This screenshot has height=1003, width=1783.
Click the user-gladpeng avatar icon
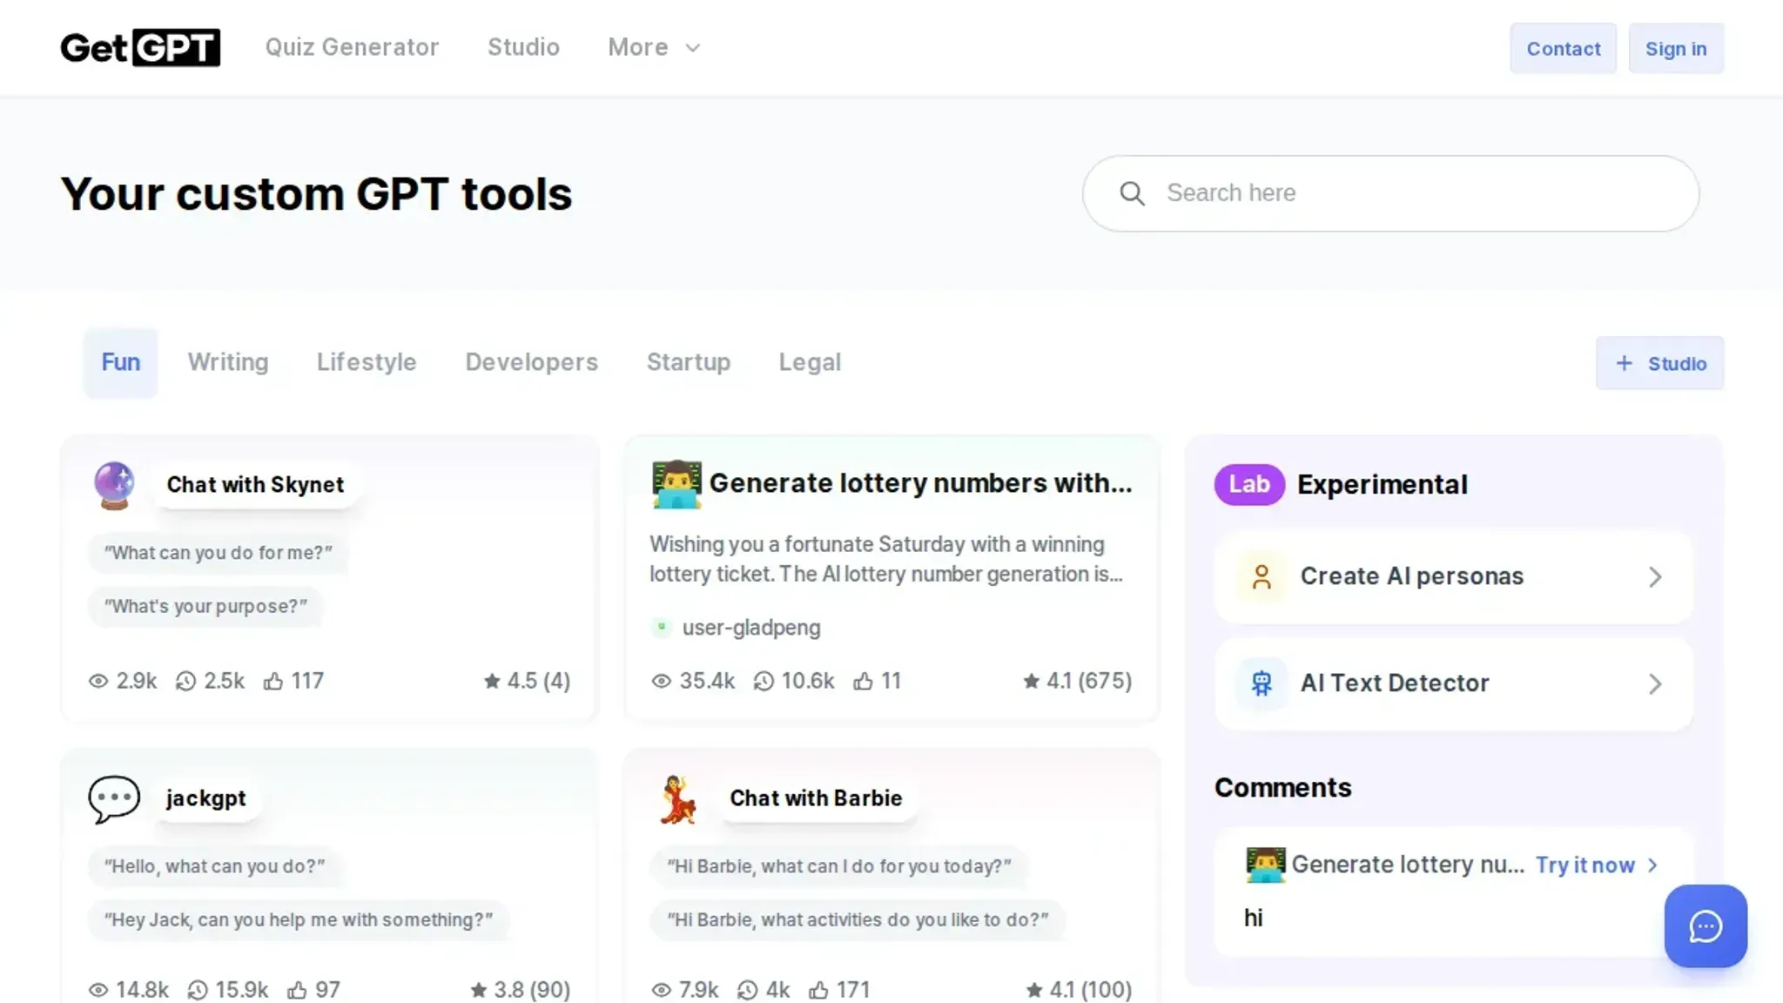coord(662,627)
